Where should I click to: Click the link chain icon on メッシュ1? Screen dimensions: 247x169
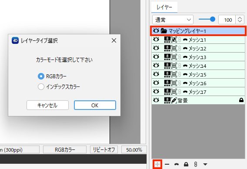pos(180,40)
